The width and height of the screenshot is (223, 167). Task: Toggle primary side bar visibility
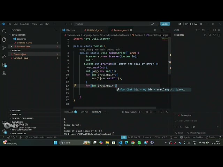pyautogui.click(x=191, y=24)
